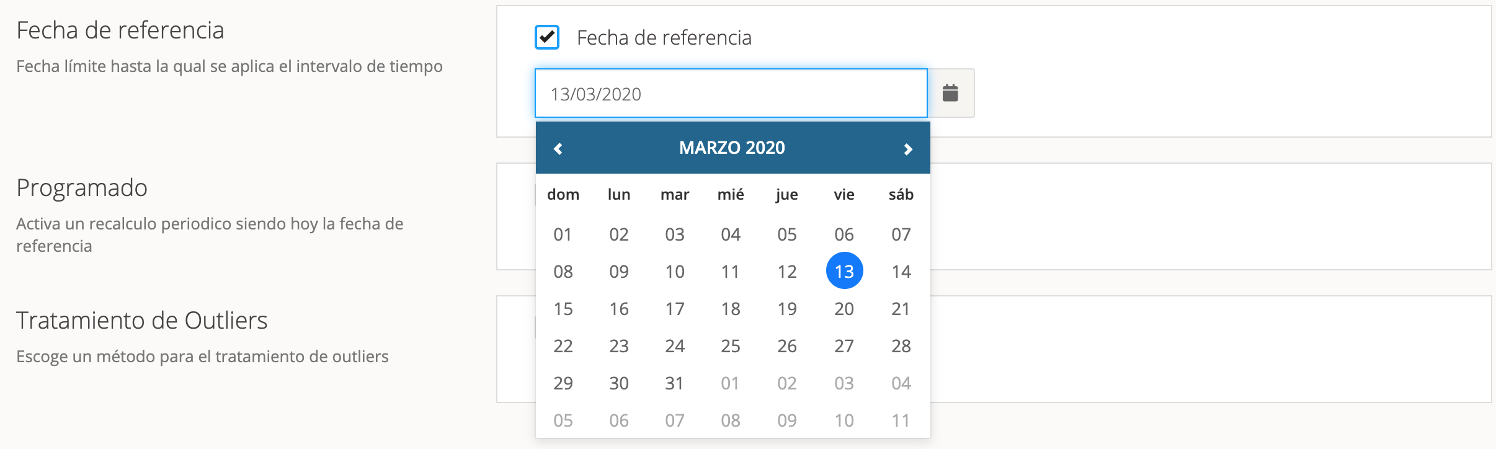1496x449 pixels.
Task: Choose March 01 in the calendar
Action: point(563,234)
